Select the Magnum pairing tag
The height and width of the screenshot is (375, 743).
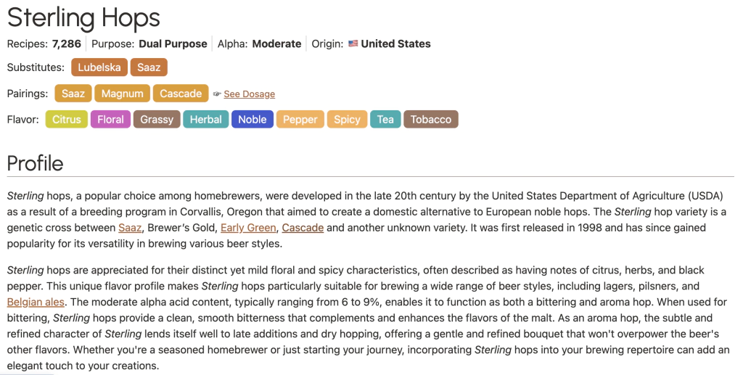122,94
